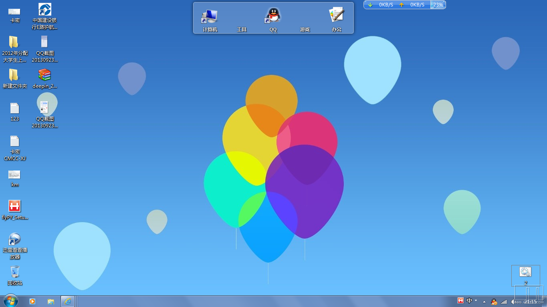Viewport: 547px width, 307px height.
Task: Select the deepin_2 archive icon
Action: tap(44, 78)
